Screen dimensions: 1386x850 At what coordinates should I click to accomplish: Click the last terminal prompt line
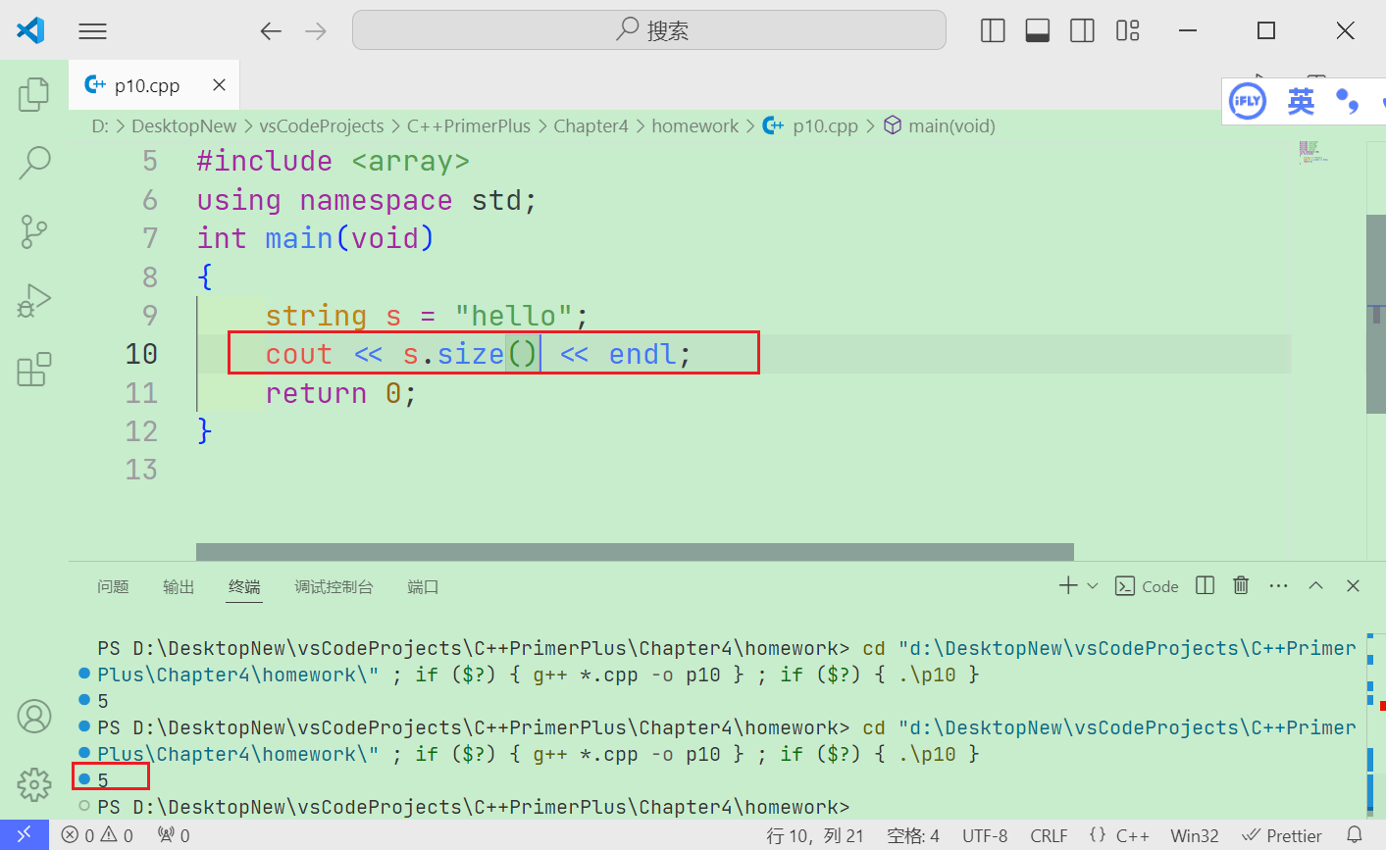point(474,807)
